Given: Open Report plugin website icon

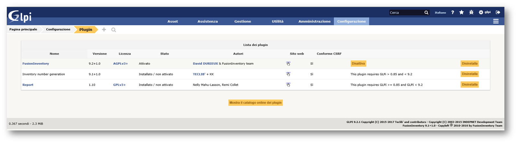Looking at the screenshot, I should [x=288, y=84].
